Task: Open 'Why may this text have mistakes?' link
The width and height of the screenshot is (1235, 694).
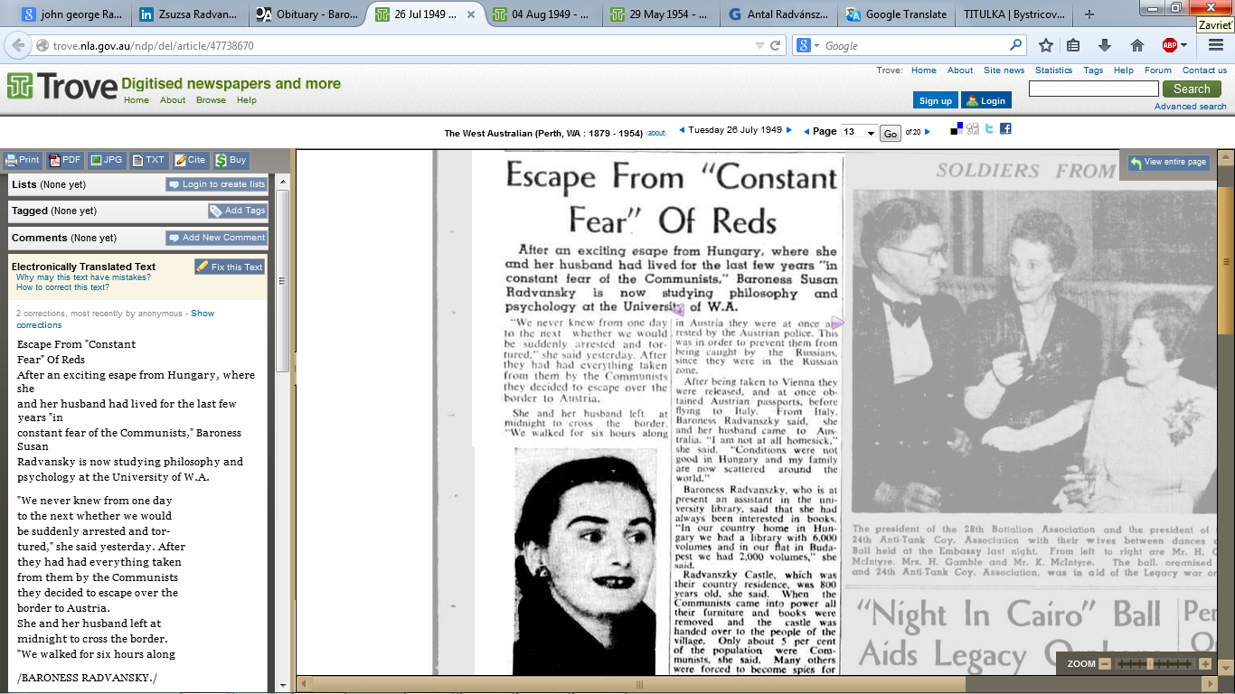Action: [x=83, y=277]
